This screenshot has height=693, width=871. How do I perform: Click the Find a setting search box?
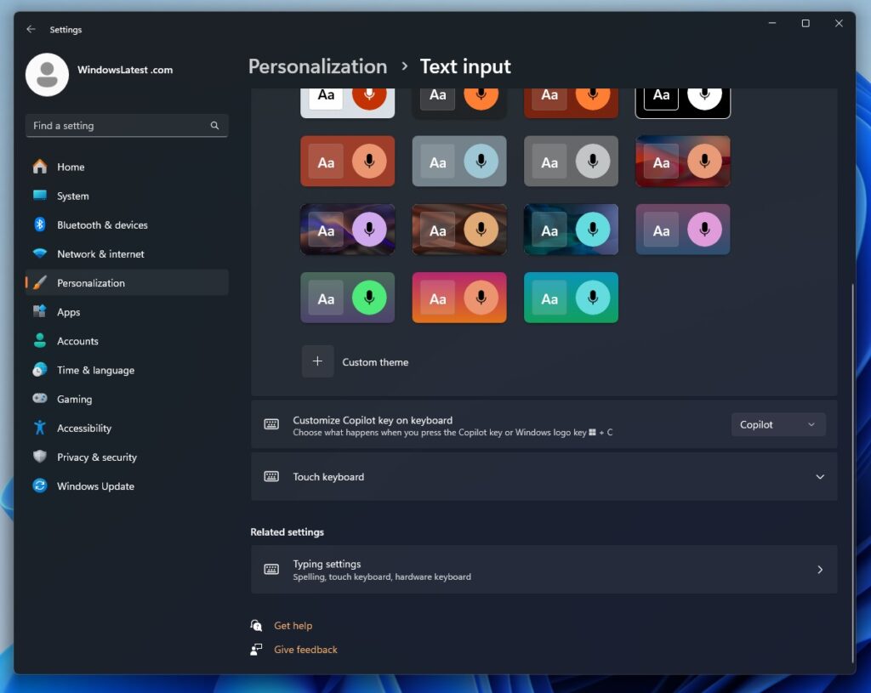[x=119, y=126]
